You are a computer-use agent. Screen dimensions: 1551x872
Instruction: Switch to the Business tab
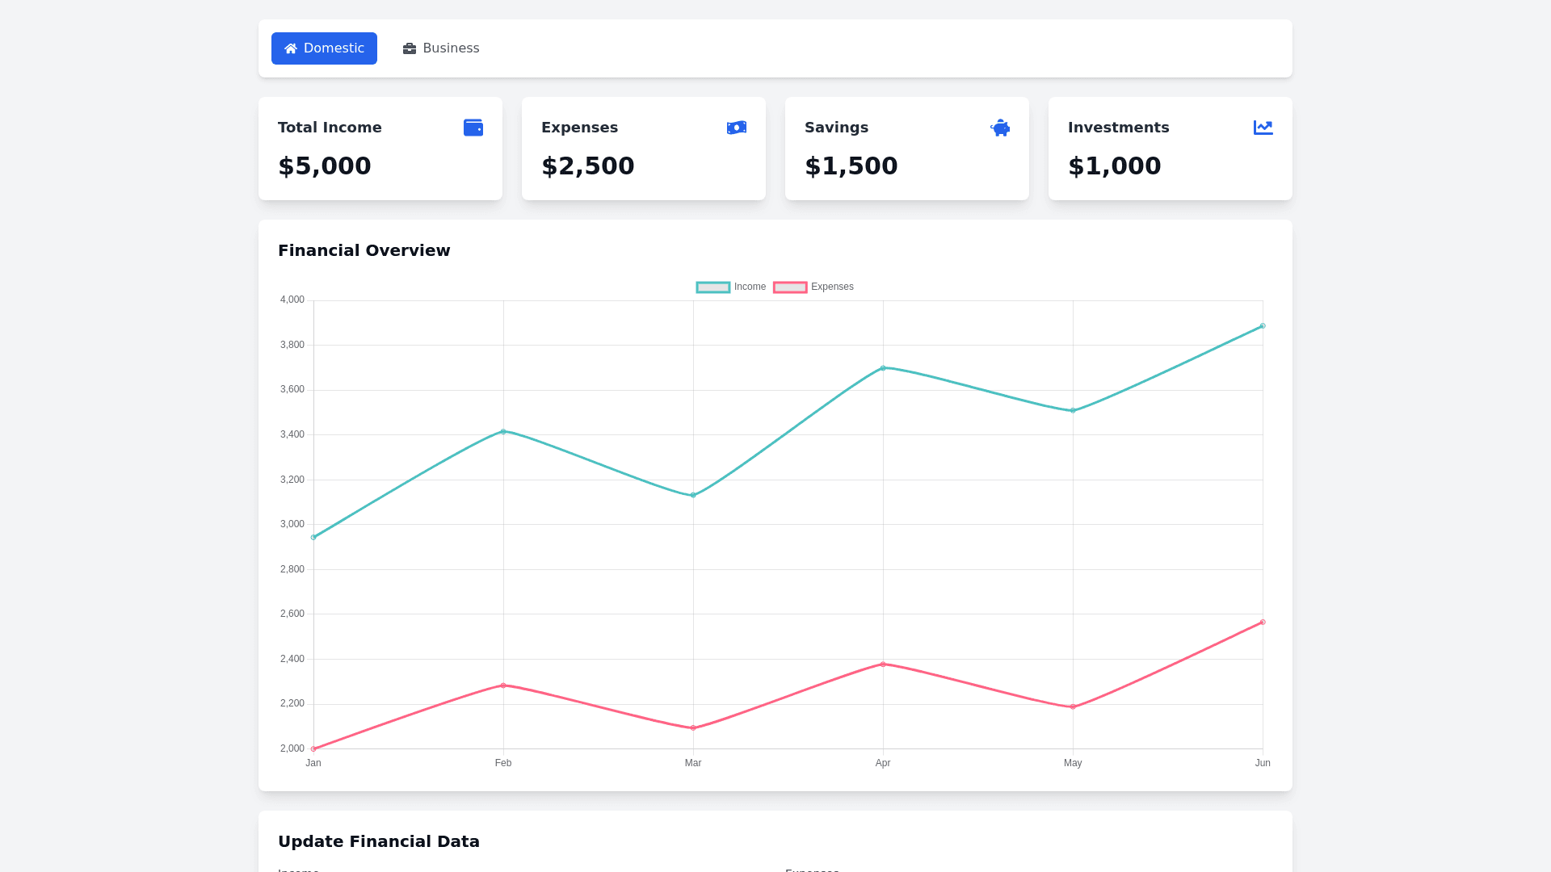click(441, 48)
